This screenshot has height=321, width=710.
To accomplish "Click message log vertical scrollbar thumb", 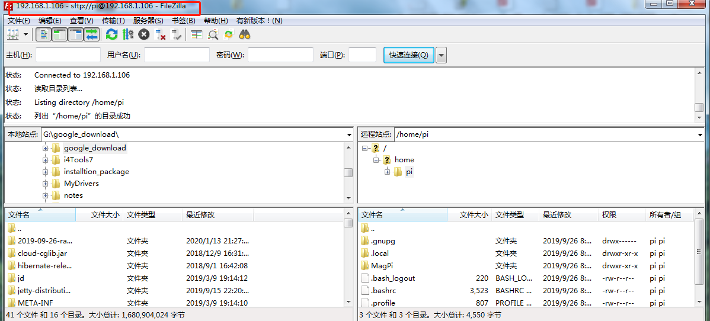I will pos(699,108).
